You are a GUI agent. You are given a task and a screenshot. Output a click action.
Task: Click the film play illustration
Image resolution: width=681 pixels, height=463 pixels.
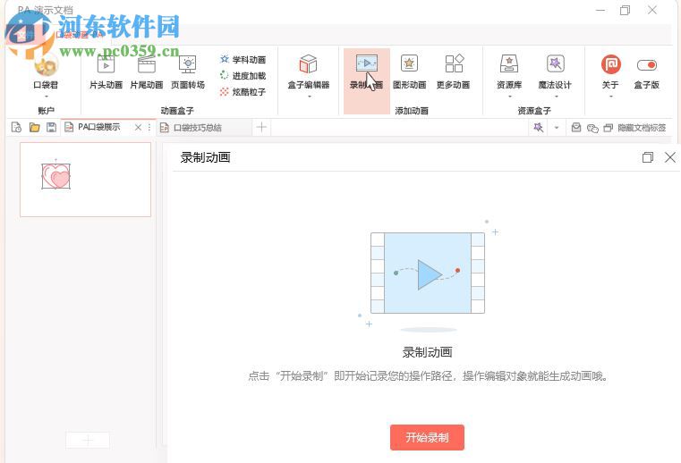point(428,273)
